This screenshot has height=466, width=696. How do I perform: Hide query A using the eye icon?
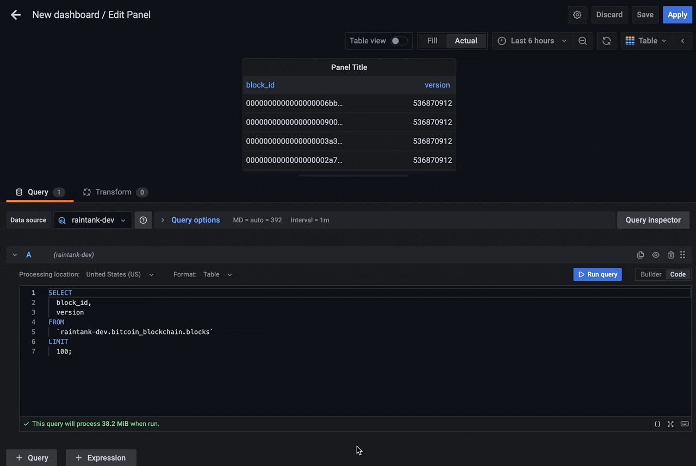(x=655, y=255)
